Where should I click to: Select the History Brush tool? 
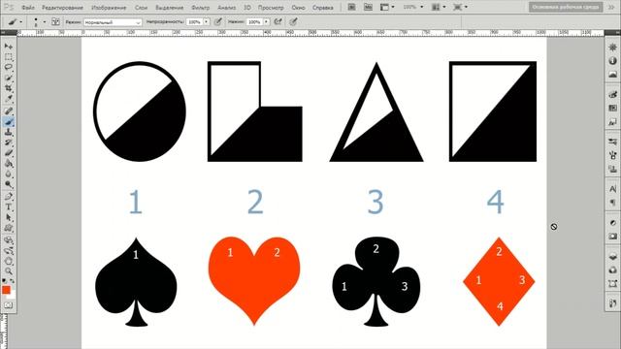click(9, 143)
